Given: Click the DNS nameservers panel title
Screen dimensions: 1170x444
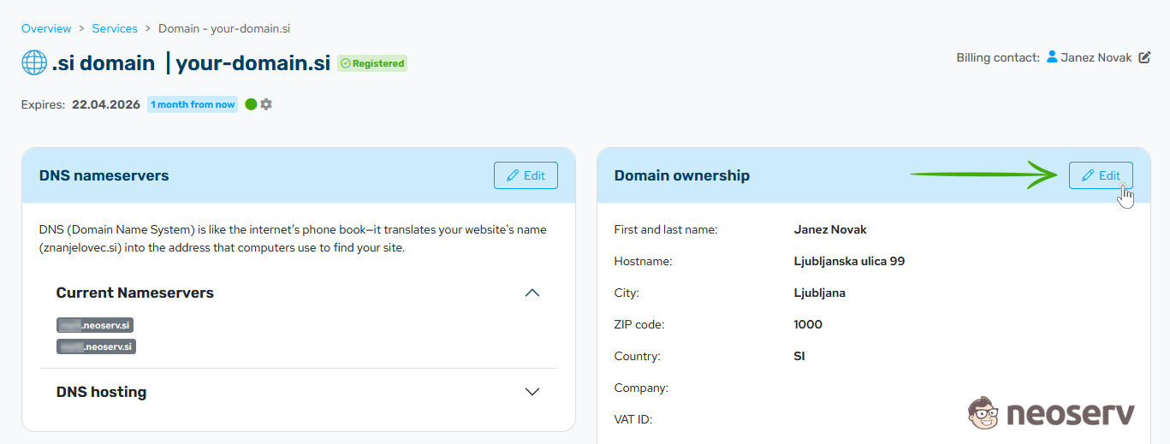Looking at the screenshot, I should coord(104,175).
